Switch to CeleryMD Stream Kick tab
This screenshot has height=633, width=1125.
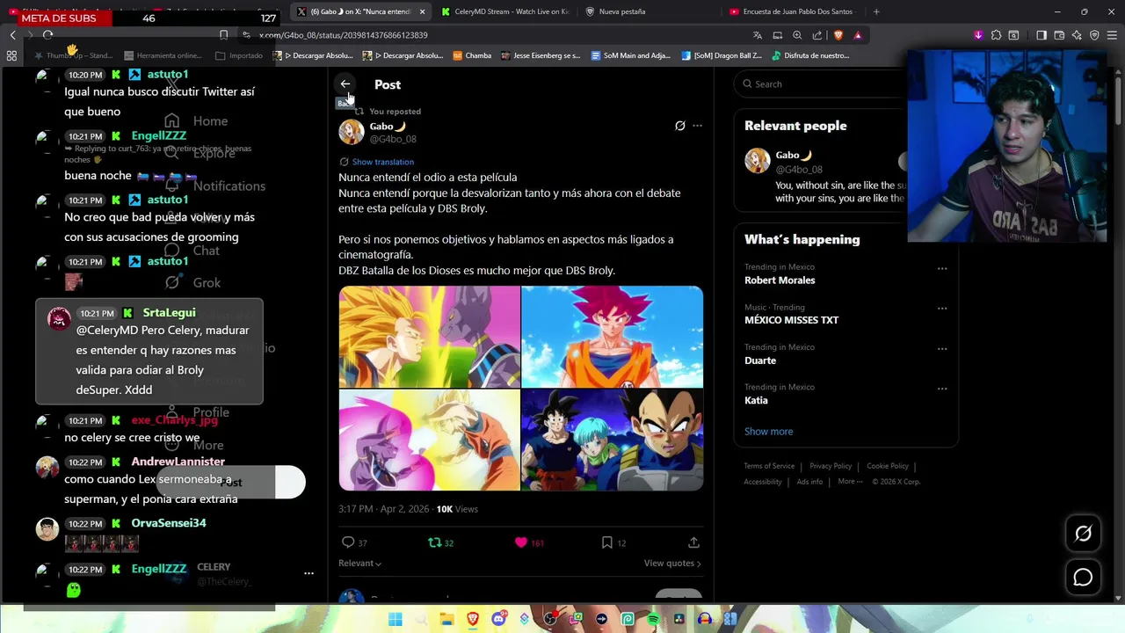[505, 11]
